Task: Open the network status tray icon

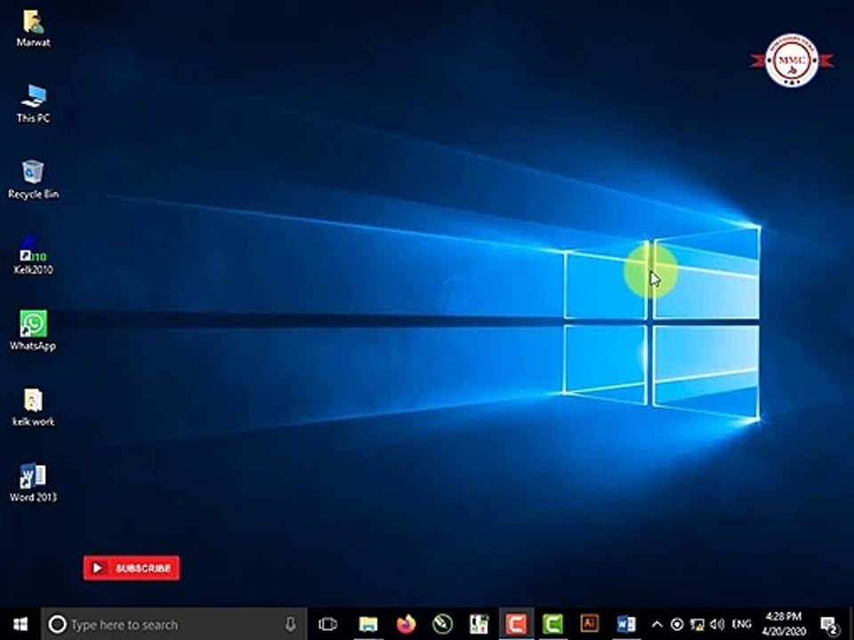Action: (x=697, y=624)
